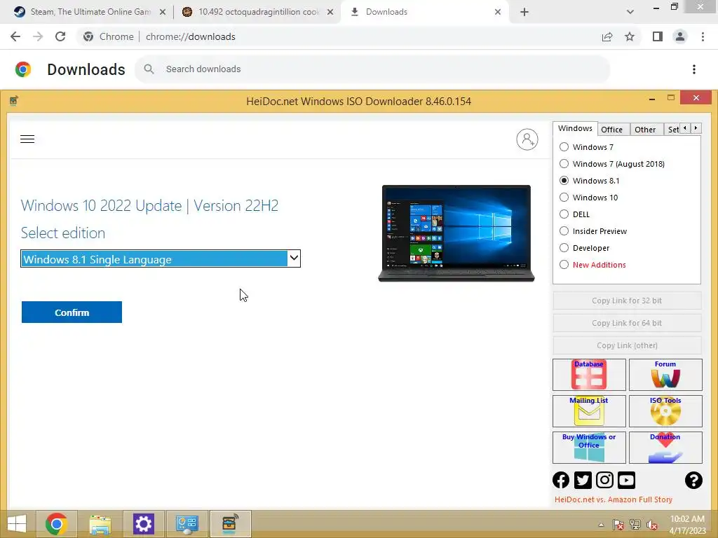Click the Action Center flag tray icon
This screenshot has height=538, width=718.
(x=618, y=525)
